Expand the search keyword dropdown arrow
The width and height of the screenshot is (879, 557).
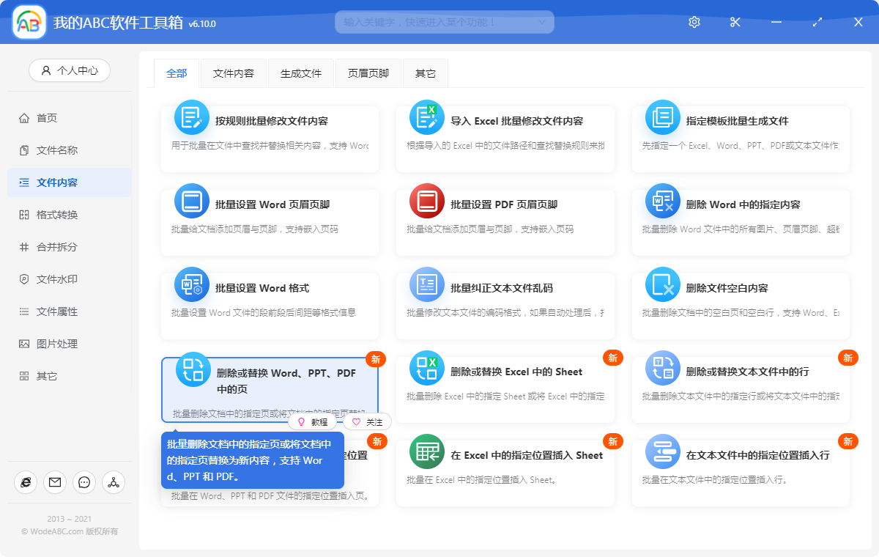point(544,22)
